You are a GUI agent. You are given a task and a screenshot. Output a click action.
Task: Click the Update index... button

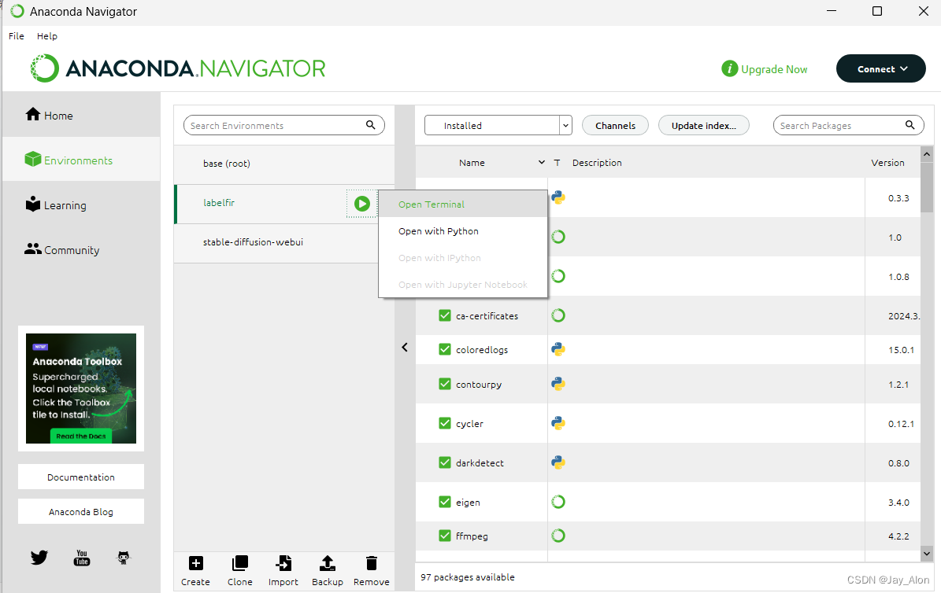(703, 125)
